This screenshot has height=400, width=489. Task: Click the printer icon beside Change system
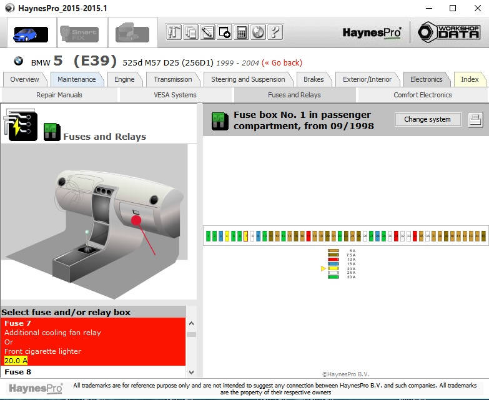coord(475,120)
